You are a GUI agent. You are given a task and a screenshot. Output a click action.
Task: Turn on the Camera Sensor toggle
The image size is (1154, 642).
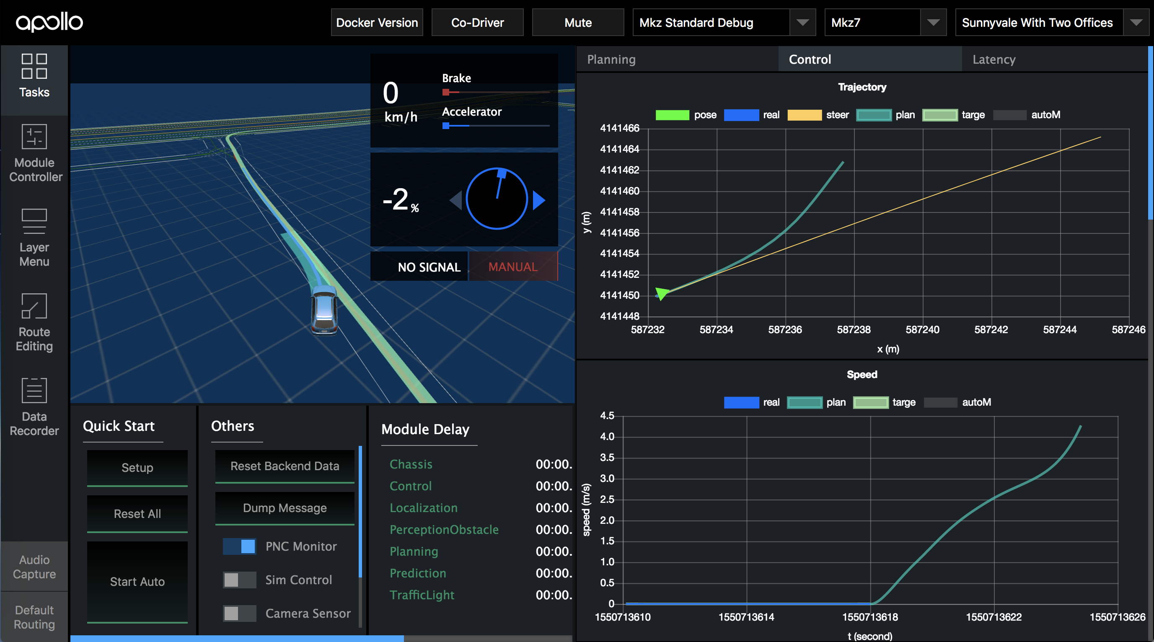(x=239, y=614)
